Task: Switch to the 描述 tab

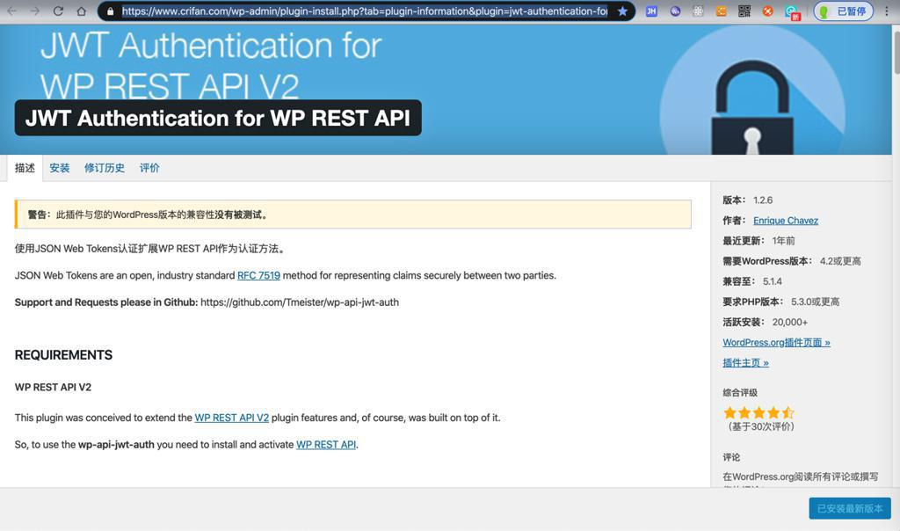Action: point(25,168)
